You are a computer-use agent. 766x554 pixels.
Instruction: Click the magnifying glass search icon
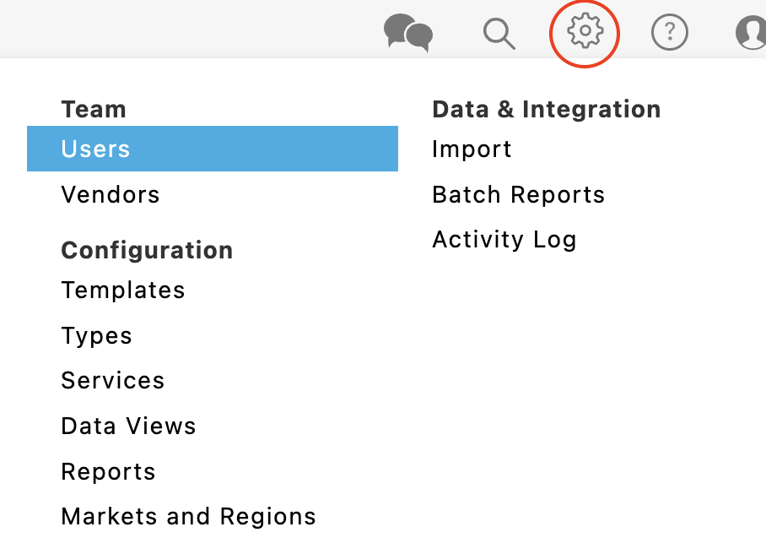pos(499,33)
